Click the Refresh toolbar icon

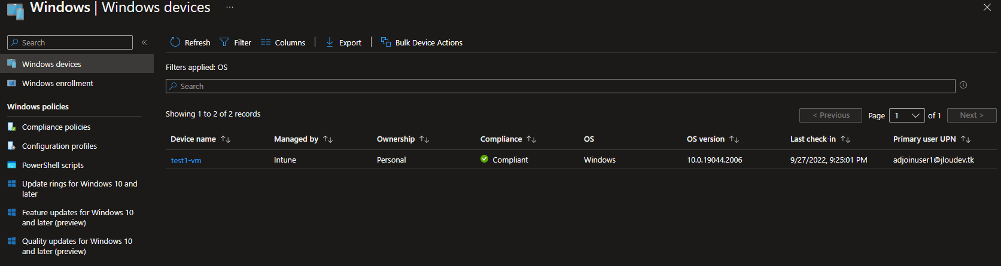(x=175, y=42)
